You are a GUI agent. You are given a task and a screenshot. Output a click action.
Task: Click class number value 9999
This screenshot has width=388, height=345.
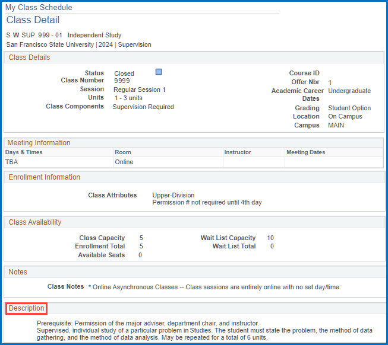(122, 81)
